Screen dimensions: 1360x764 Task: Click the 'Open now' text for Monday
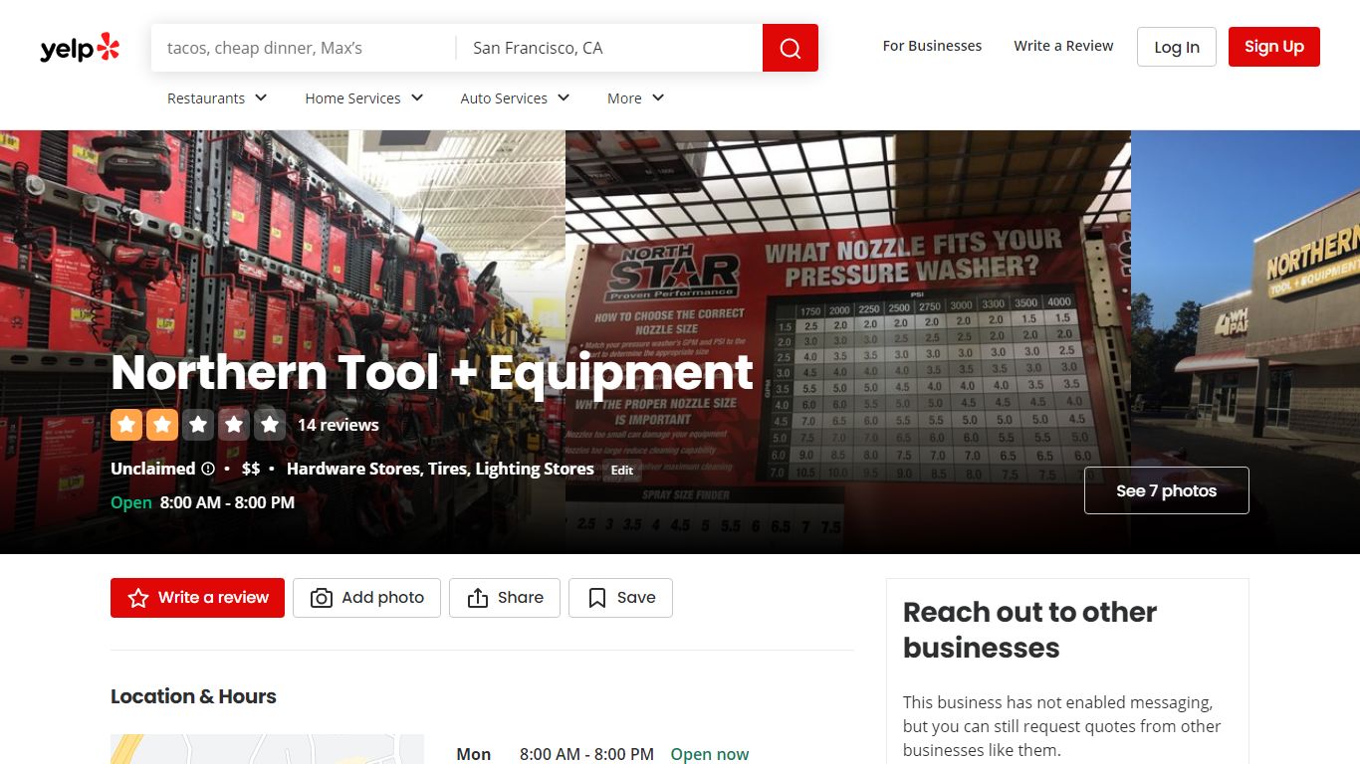click(710, 754)
